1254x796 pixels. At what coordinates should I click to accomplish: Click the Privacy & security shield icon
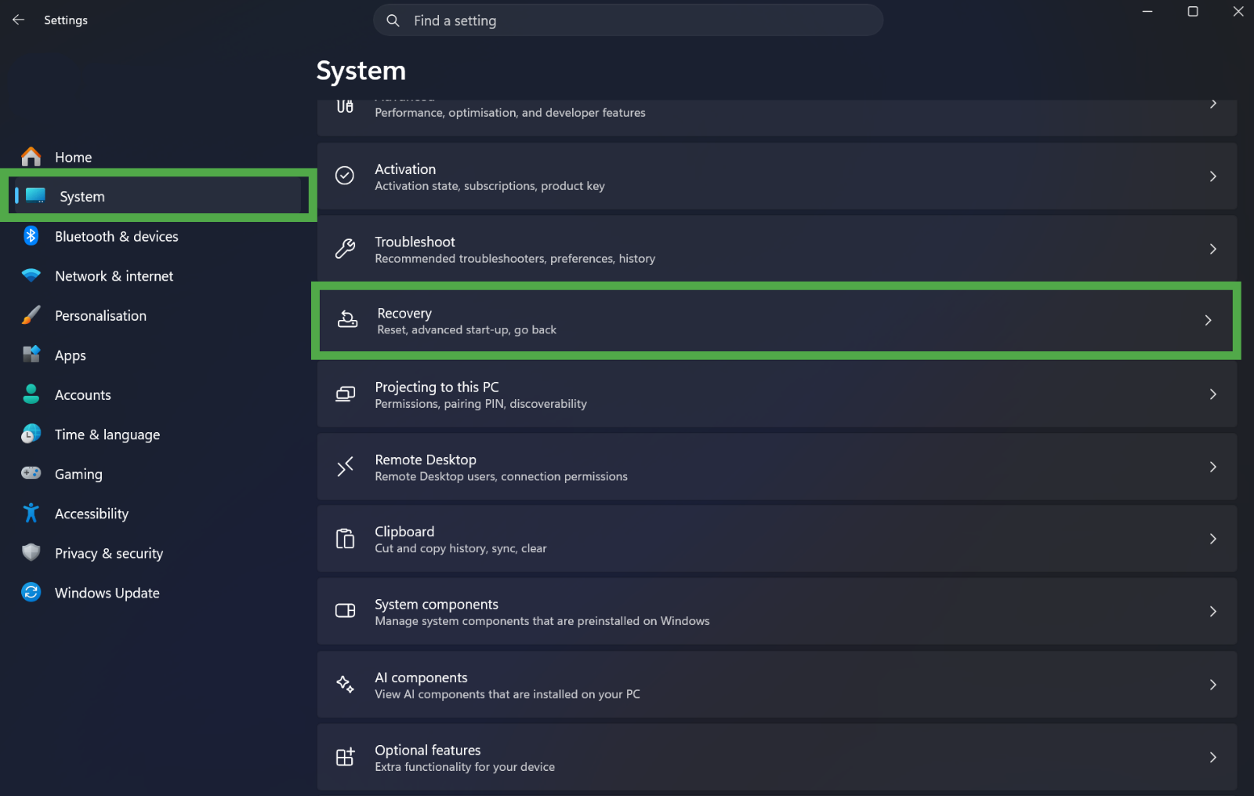[31, 552]
